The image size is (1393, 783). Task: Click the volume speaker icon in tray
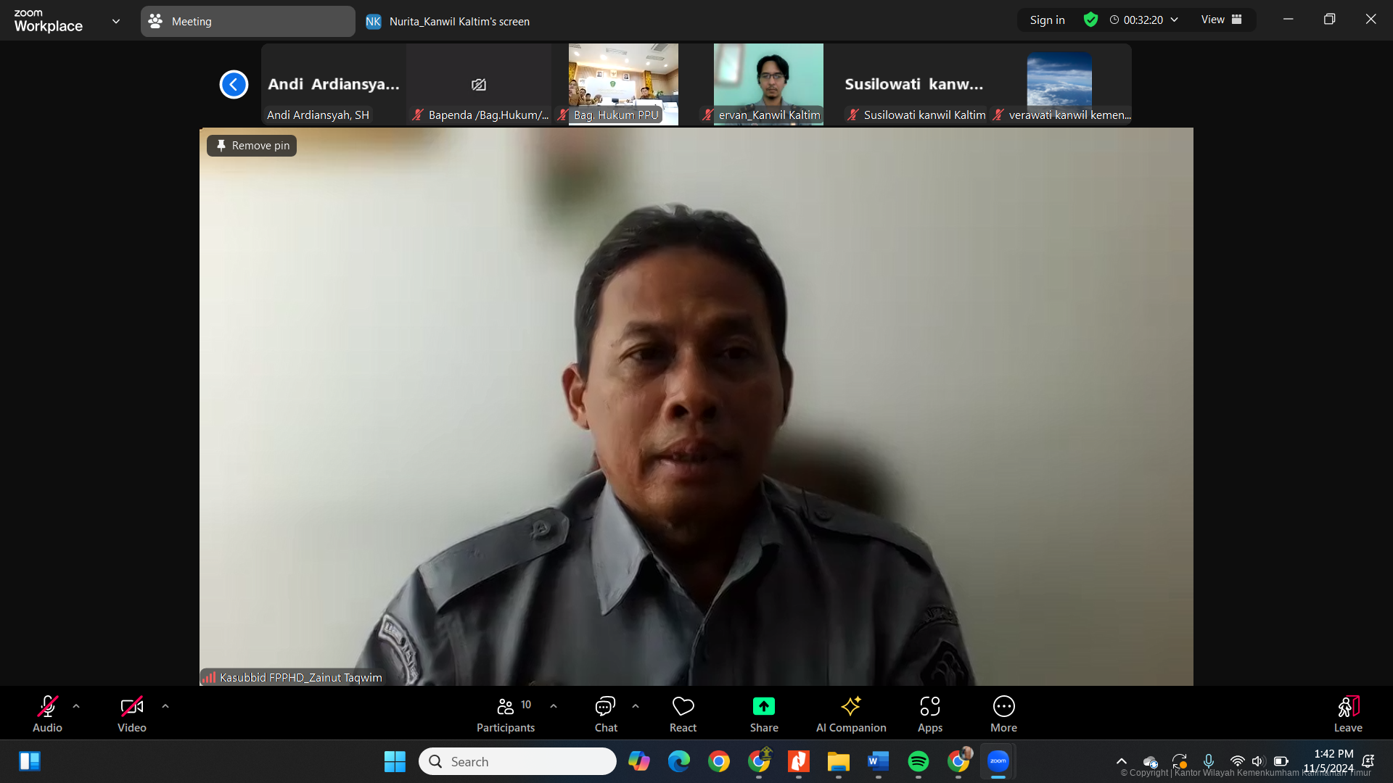1257,761
